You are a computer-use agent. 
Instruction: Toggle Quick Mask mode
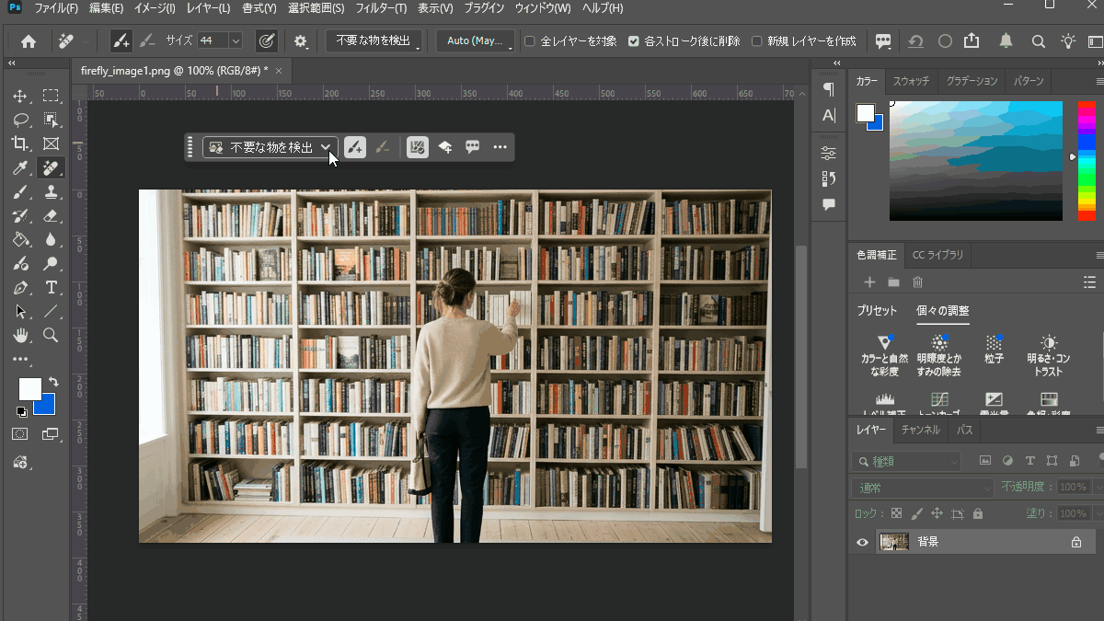point(20,434)
